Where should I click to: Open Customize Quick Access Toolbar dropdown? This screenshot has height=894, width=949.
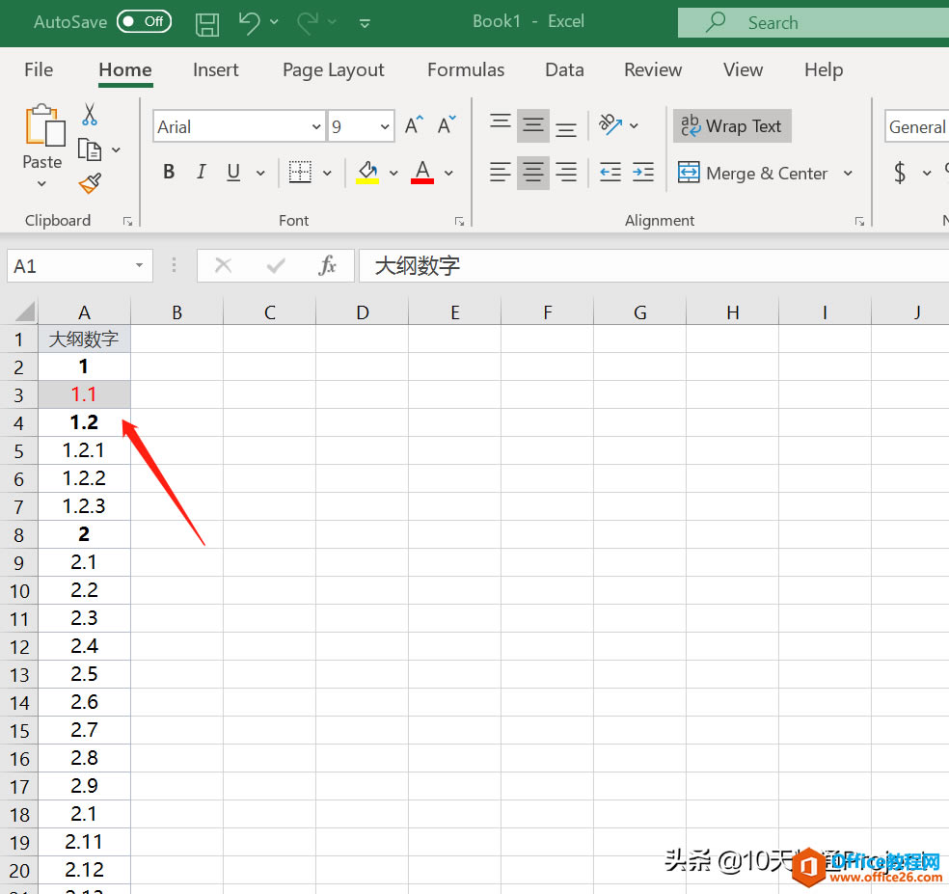point(365,23)
